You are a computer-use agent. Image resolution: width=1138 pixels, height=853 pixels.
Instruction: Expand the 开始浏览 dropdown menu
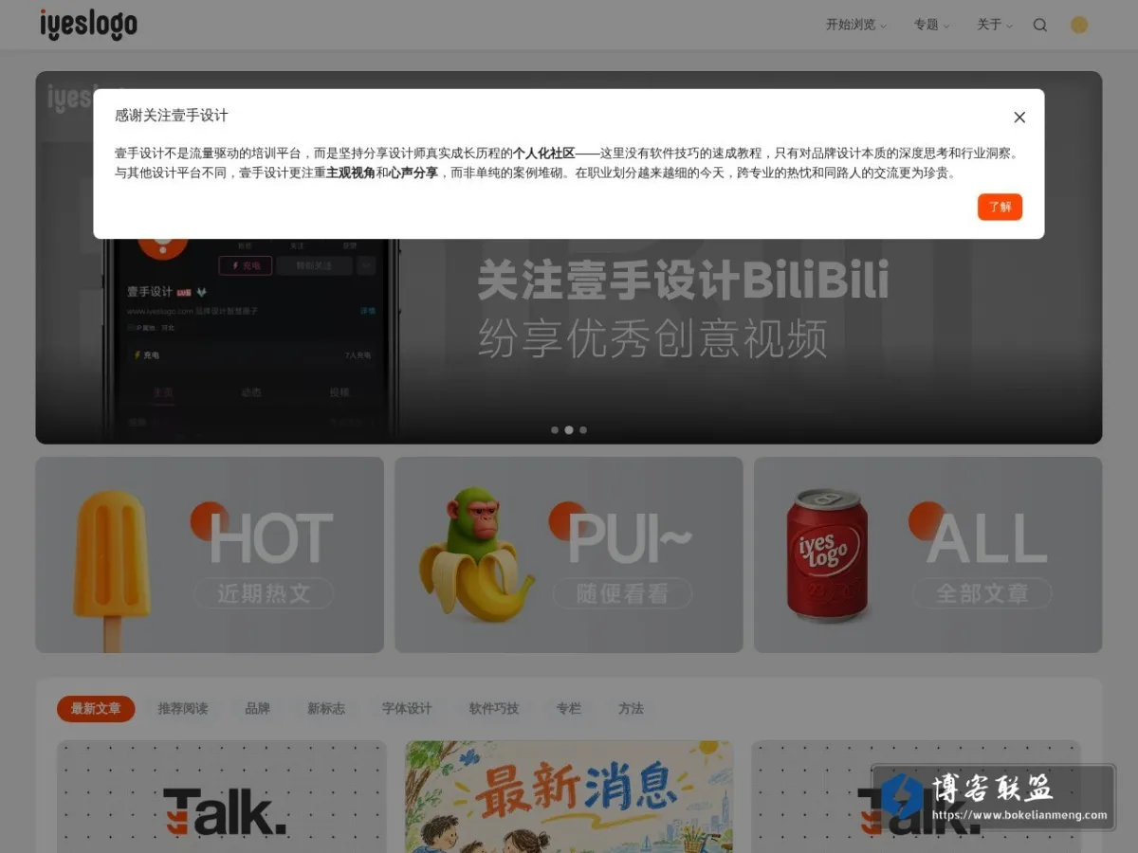(x=855, y=25)
